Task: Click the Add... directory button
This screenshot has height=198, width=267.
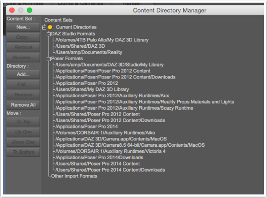Action: click(23, 74)
